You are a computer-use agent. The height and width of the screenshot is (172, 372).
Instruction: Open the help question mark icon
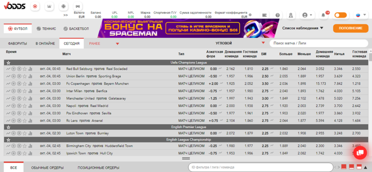pyautogui.click(x=278, y=15)
